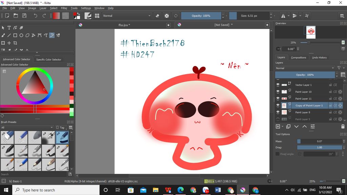Enable the Fixed angle checkbox
Viewport: 347px width, 195px height.
click(277, 154)
